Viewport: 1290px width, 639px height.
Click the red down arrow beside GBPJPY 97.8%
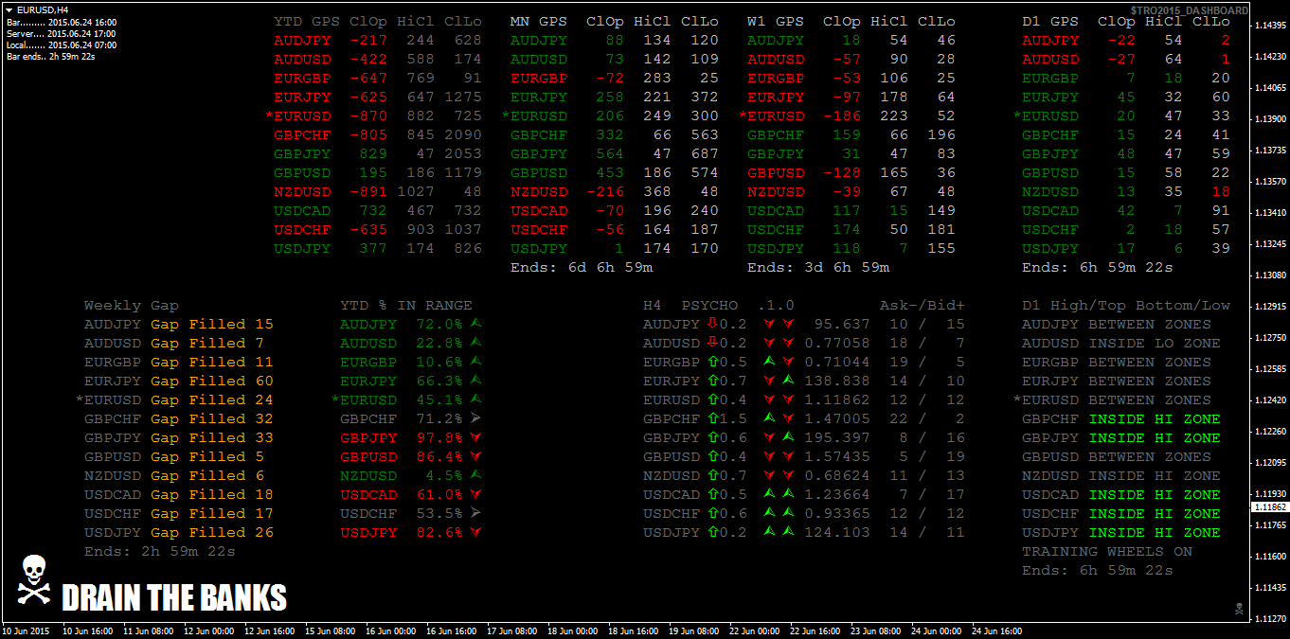(475, 437)
